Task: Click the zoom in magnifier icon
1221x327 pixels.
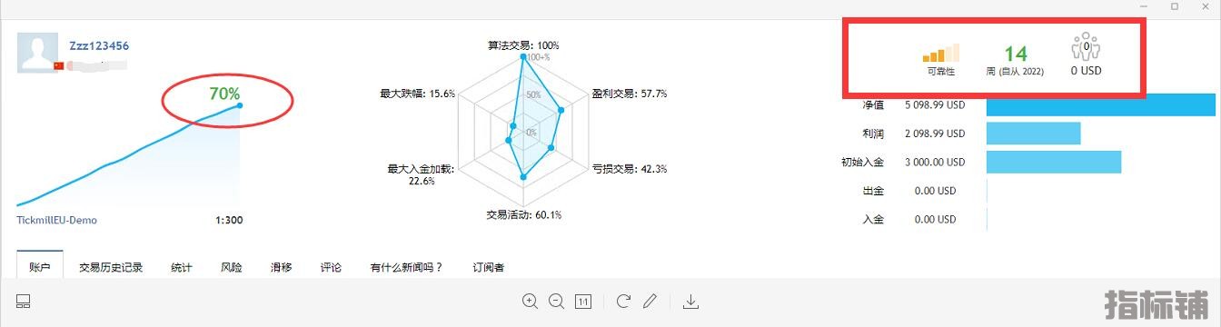Action: click(x=530, y=301)
